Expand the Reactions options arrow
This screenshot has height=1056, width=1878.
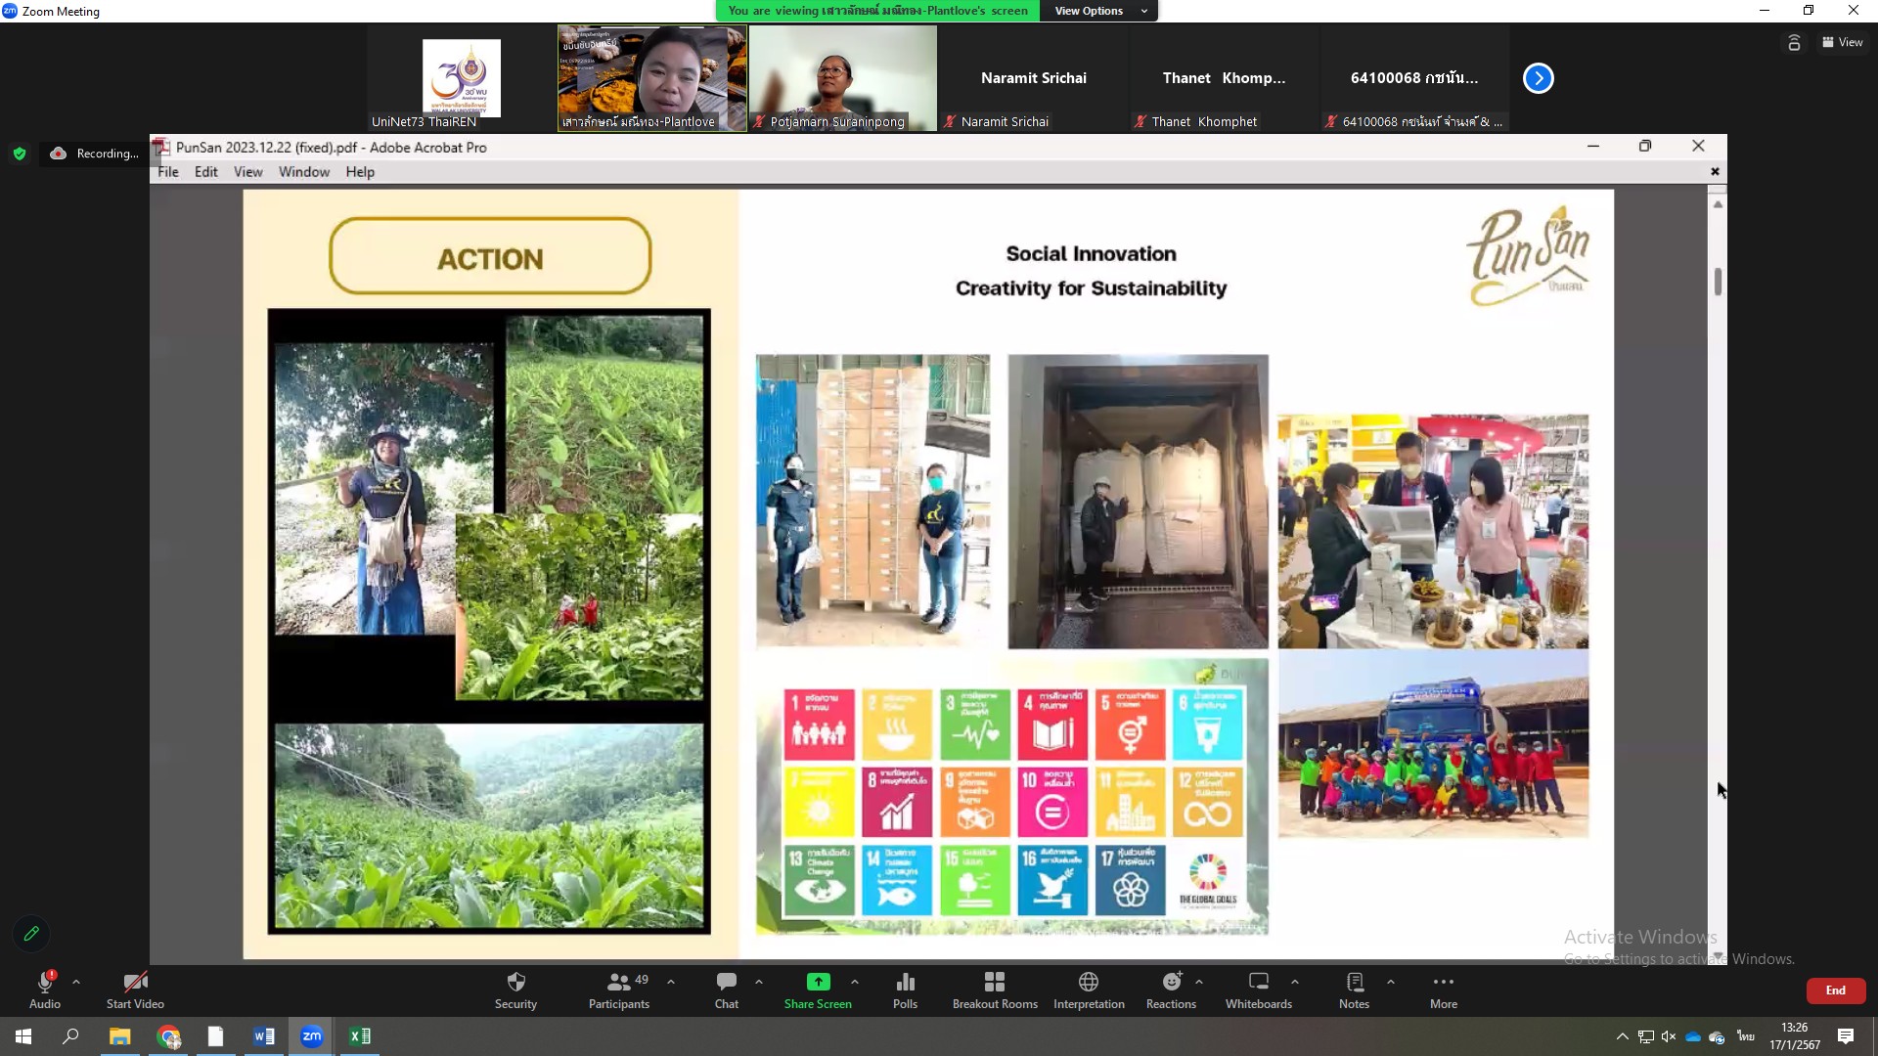[x=1199, y=982]
